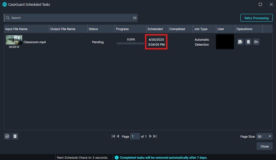This screenshot has height=160, width=276.
Task: Go to the previous page
Action: pyautogui.click(x=118, y=136)
